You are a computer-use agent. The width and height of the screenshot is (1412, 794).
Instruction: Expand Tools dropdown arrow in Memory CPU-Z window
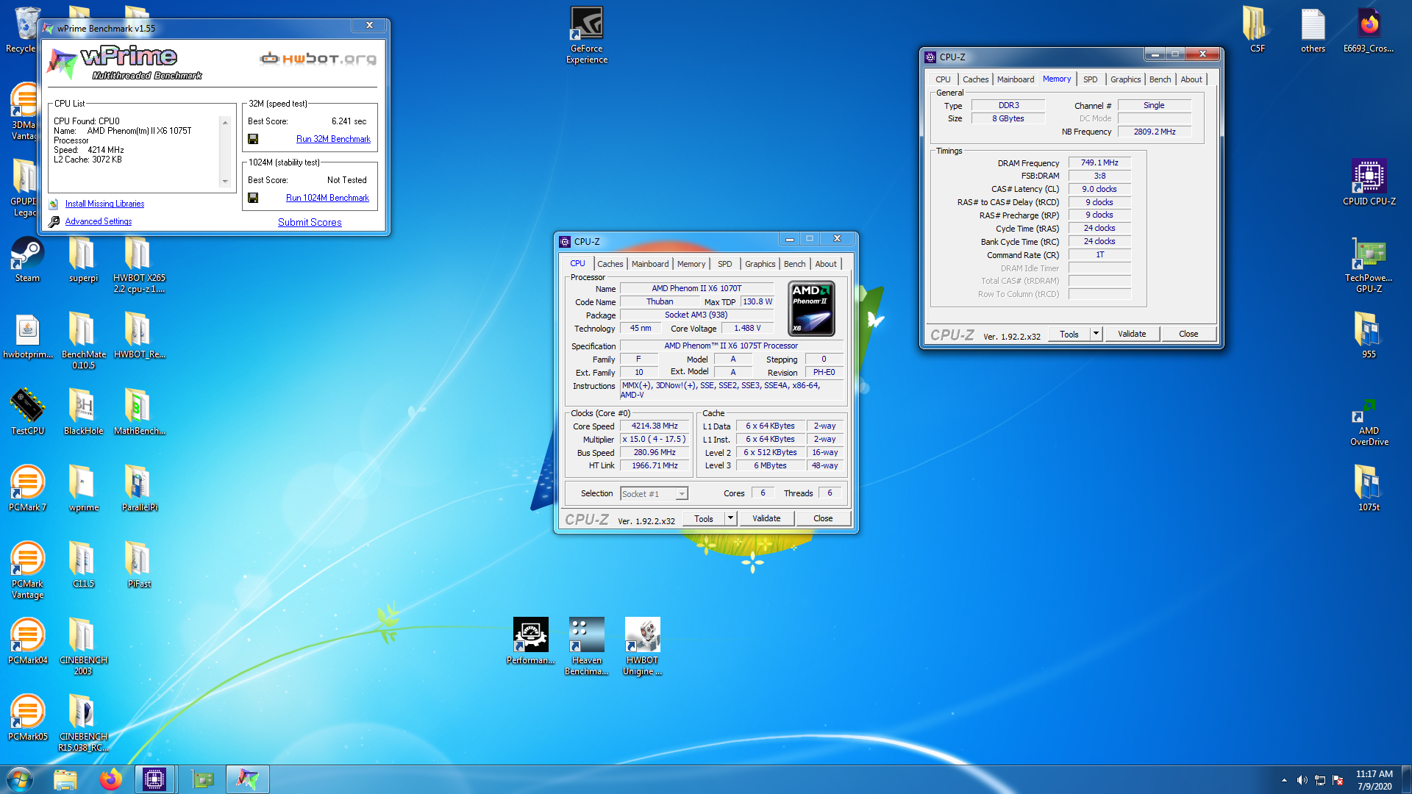coord(1096,334)
